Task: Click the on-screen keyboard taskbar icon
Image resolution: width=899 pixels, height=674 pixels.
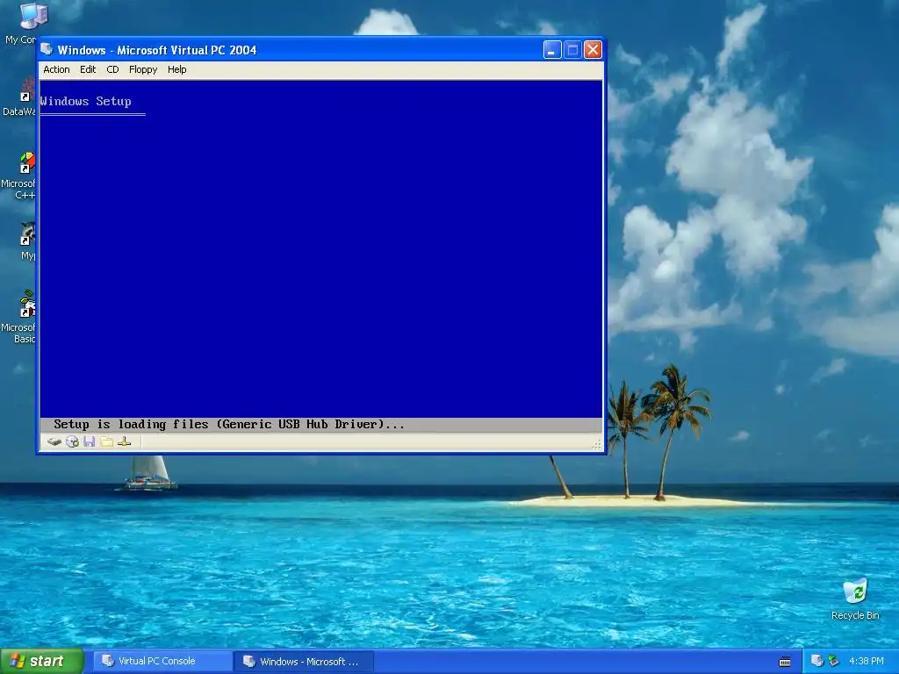Action: click(x=785, y=662)
